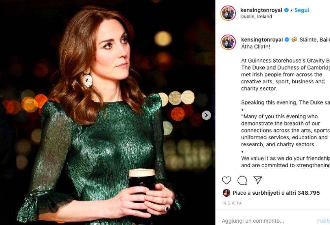Like the post with the heart icon
The height and width of the screenshot is (225, 330).
point(226,180)
